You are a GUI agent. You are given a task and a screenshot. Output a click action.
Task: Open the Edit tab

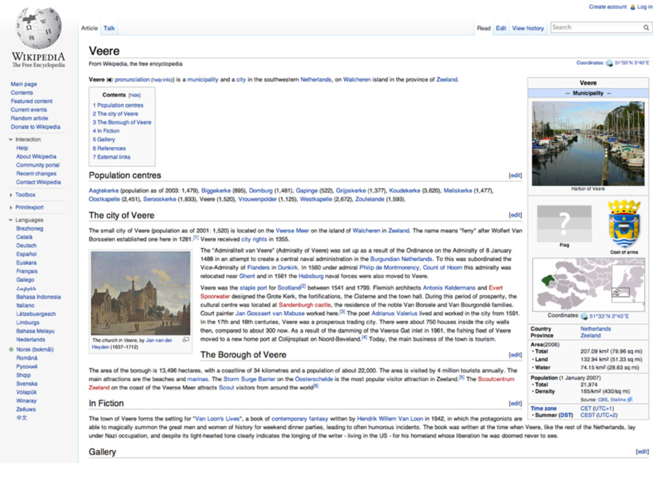(501, 28)
